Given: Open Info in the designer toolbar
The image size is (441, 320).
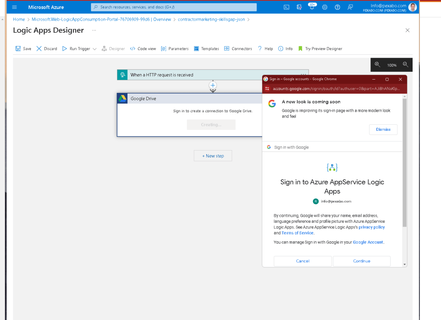Looking at the screenshot, I should coord(285,49).
